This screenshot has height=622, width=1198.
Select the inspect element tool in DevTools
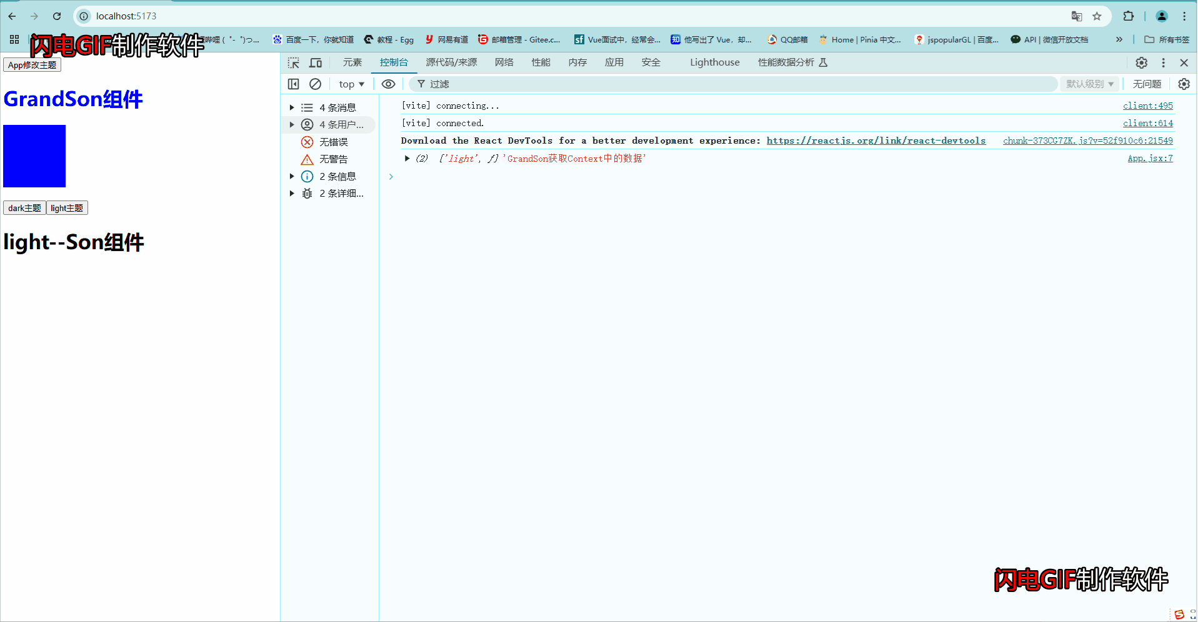click(x=293, y=62)
